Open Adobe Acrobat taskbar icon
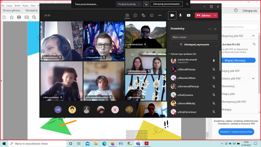This screenshot has height=147, width=261. pos(146,143)
